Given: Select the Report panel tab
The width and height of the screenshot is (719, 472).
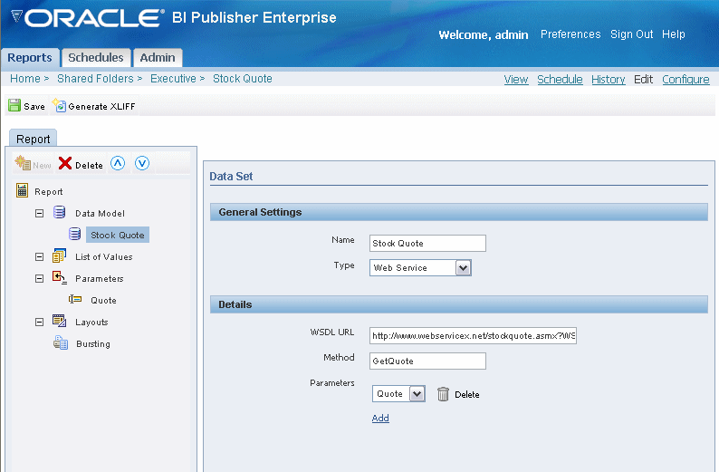Looking at the screenshot, I should [33, 139].
